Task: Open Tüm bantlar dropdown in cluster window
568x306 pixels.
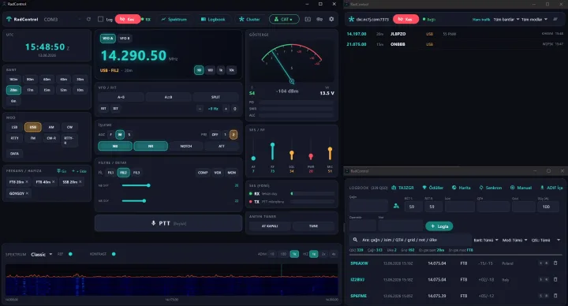Action: [506, 19]
